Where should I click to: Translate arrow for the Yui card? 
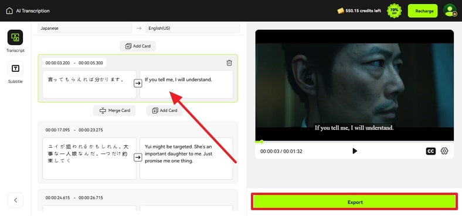138,158
